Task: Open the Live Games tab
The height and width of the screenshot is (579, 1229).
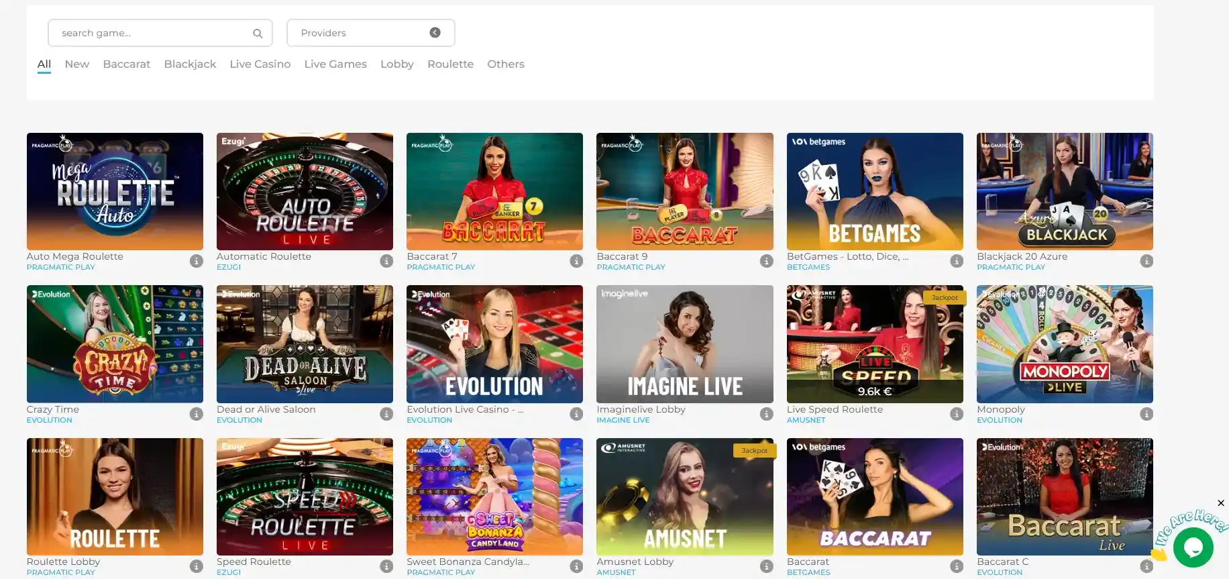Action: coord(335,64)
